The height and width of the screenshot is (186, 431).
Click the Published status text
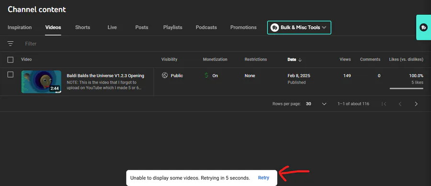tap(296, 82)
